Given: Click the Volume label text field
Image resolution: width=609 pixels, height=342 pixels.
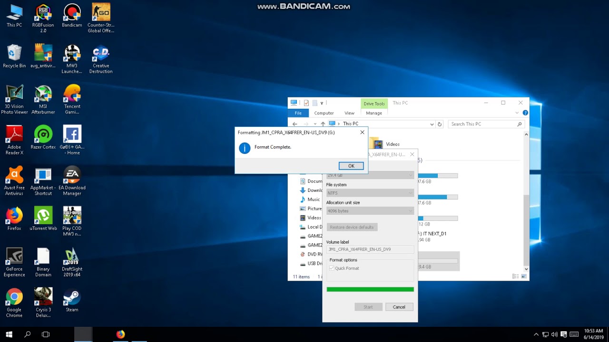Looking at the screenshot, I should point(370,249).
